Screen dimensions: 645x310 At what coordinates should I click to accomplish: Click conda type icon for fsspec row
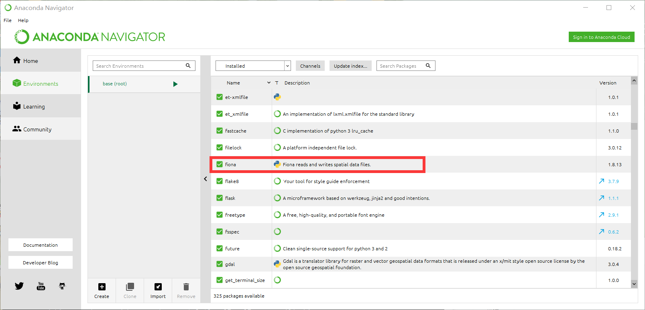coord(277,231)
